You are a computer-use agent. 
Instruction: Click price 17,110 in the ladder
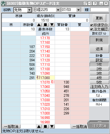(x=45, y=65)
